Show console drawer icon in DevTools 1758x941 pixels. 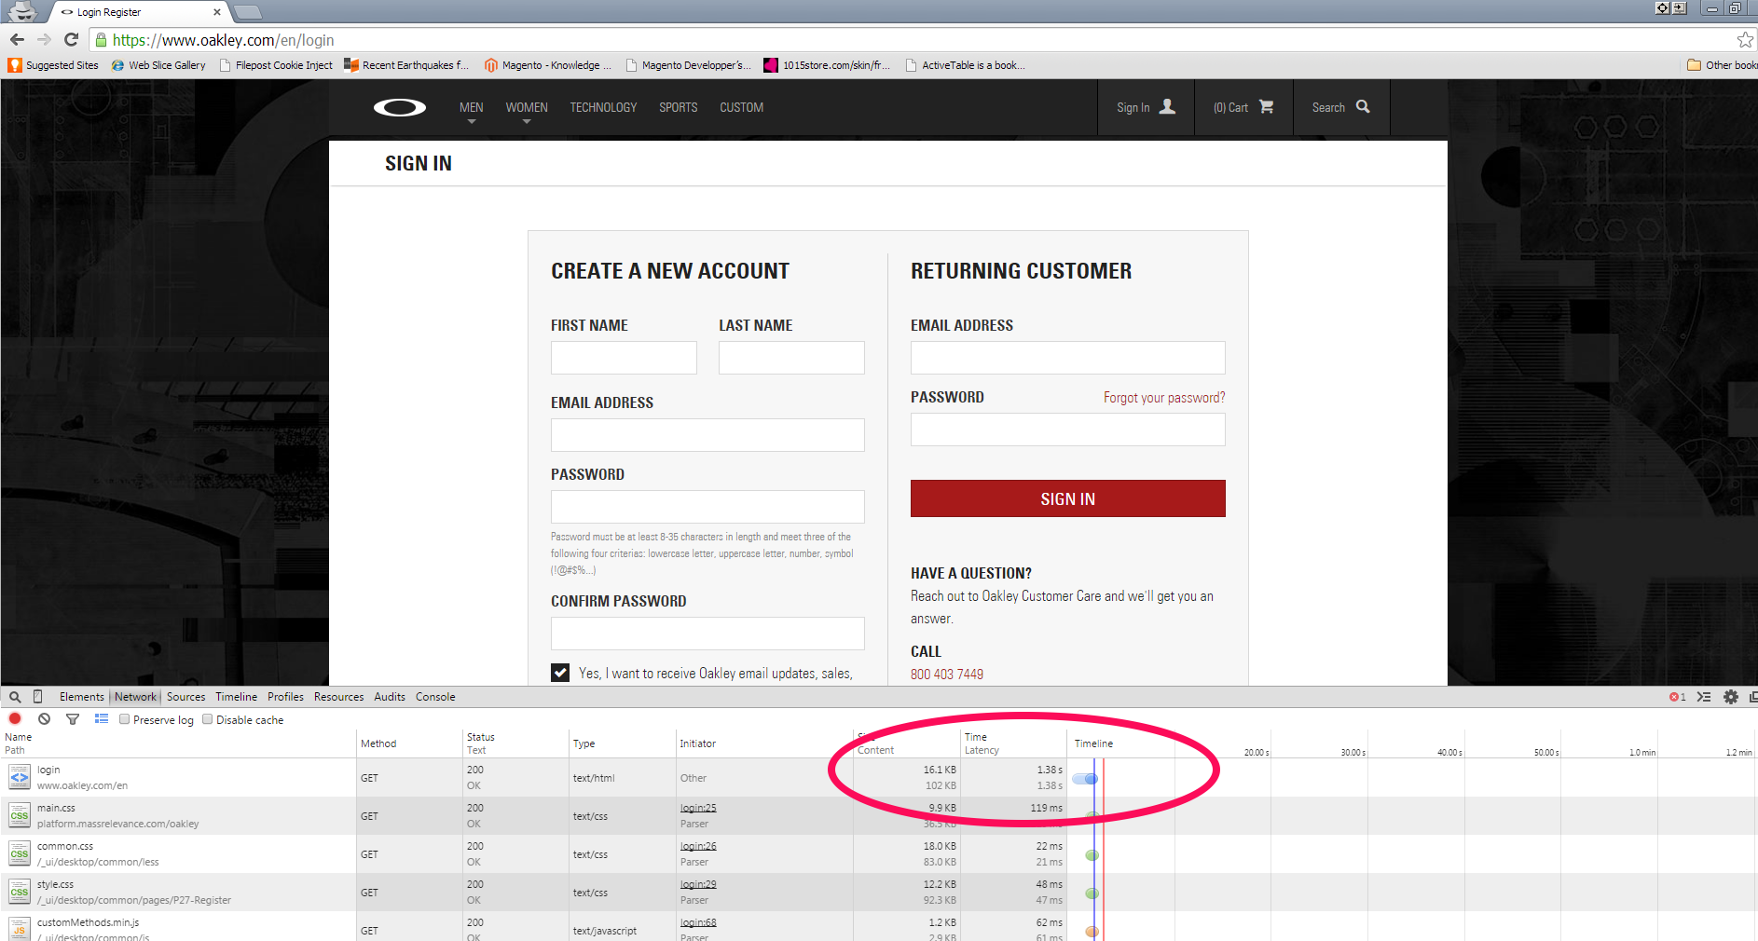[1704, 697]
